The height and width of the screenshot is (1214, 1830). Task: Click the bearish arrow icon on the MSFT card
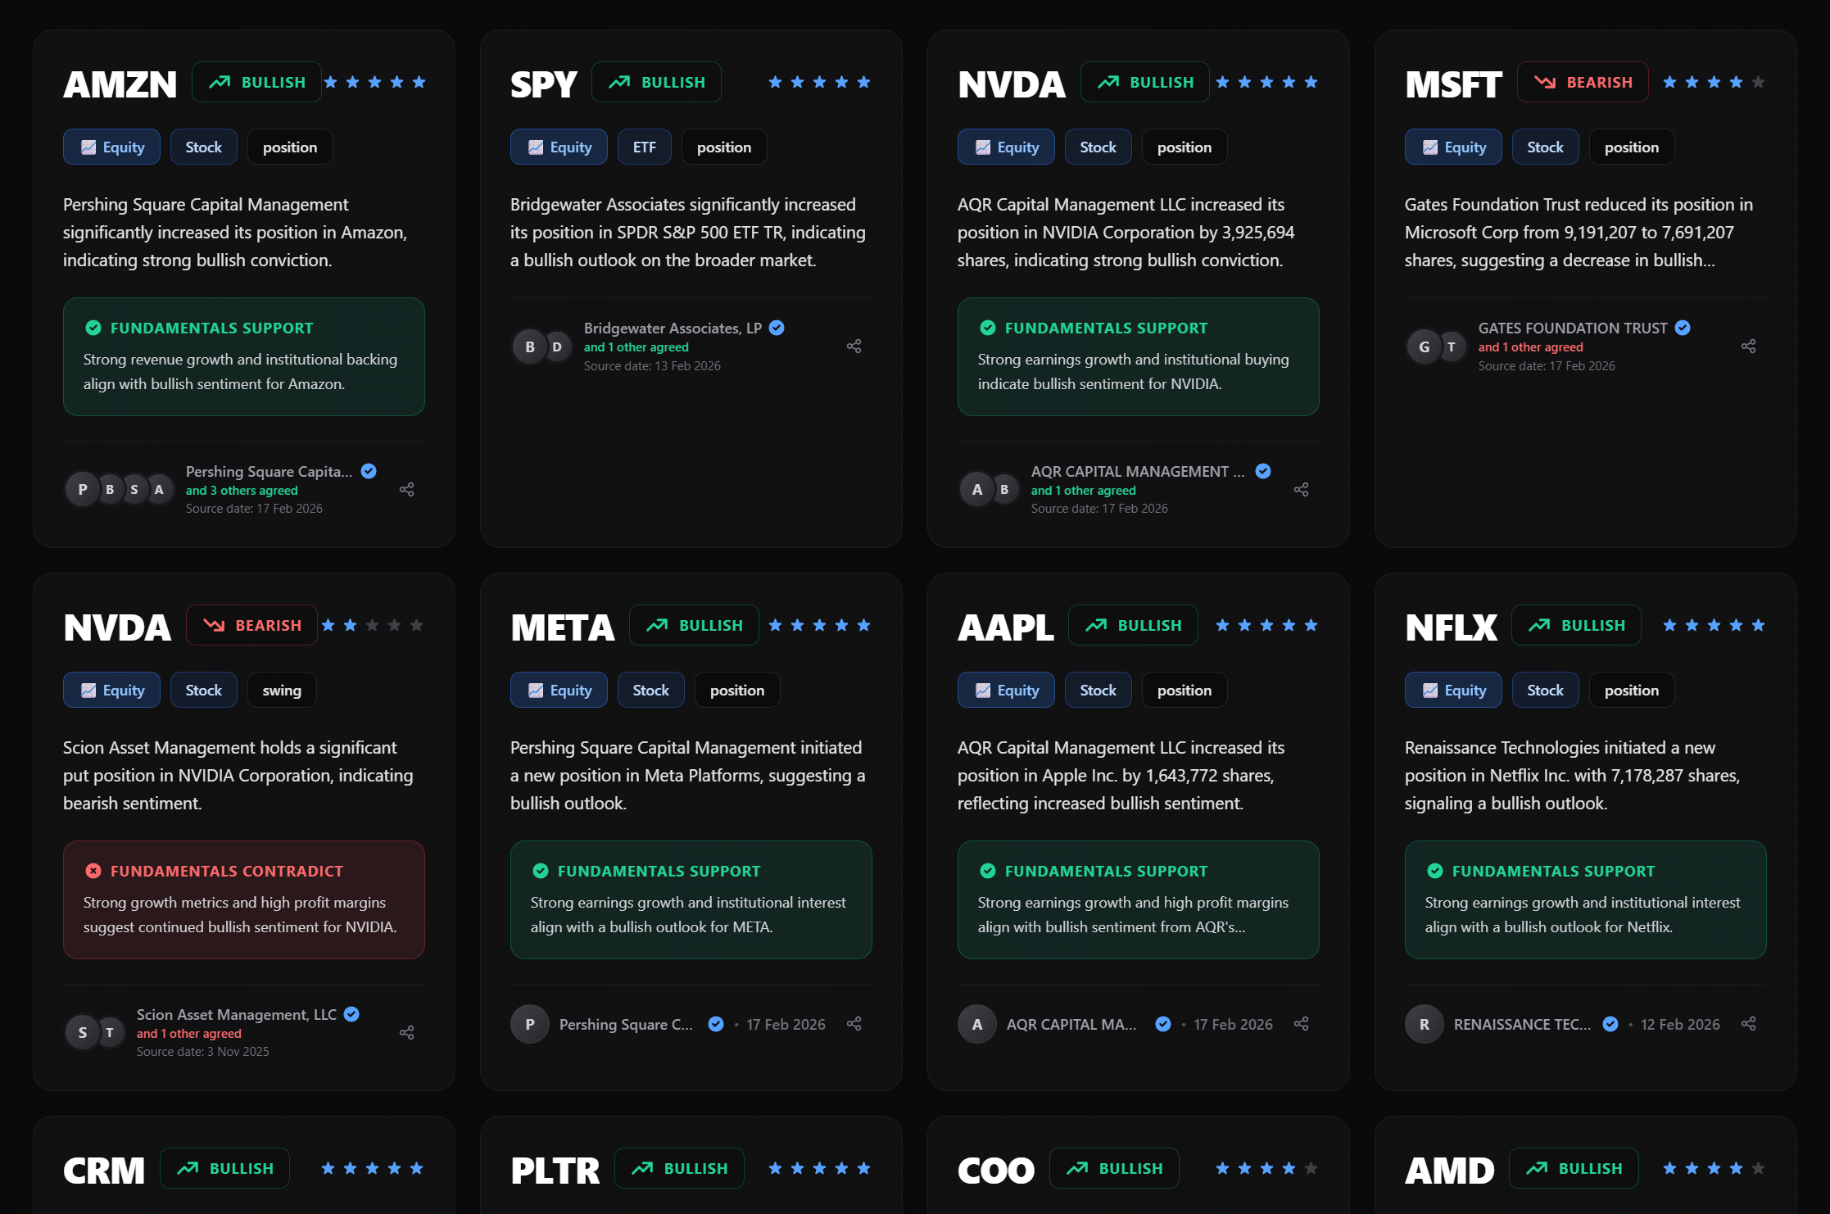pyautogui.click(x=1544, y=82)
